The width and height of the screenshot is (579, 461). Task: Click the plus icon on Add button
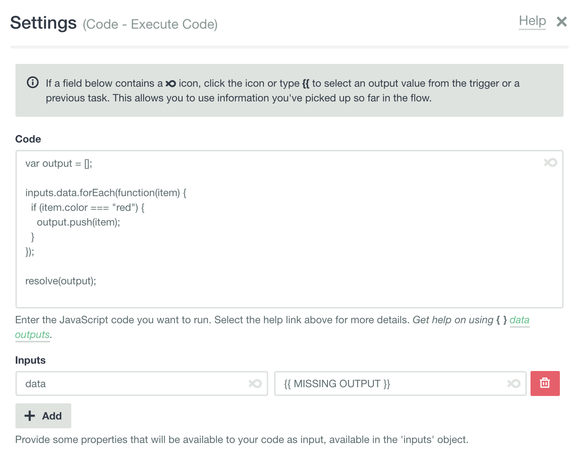pyautogui.click(x=30, y=416)
